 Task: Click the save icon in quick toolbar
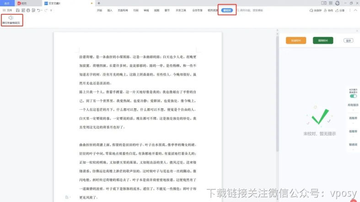pyautogui.click(x=18, y=11)
